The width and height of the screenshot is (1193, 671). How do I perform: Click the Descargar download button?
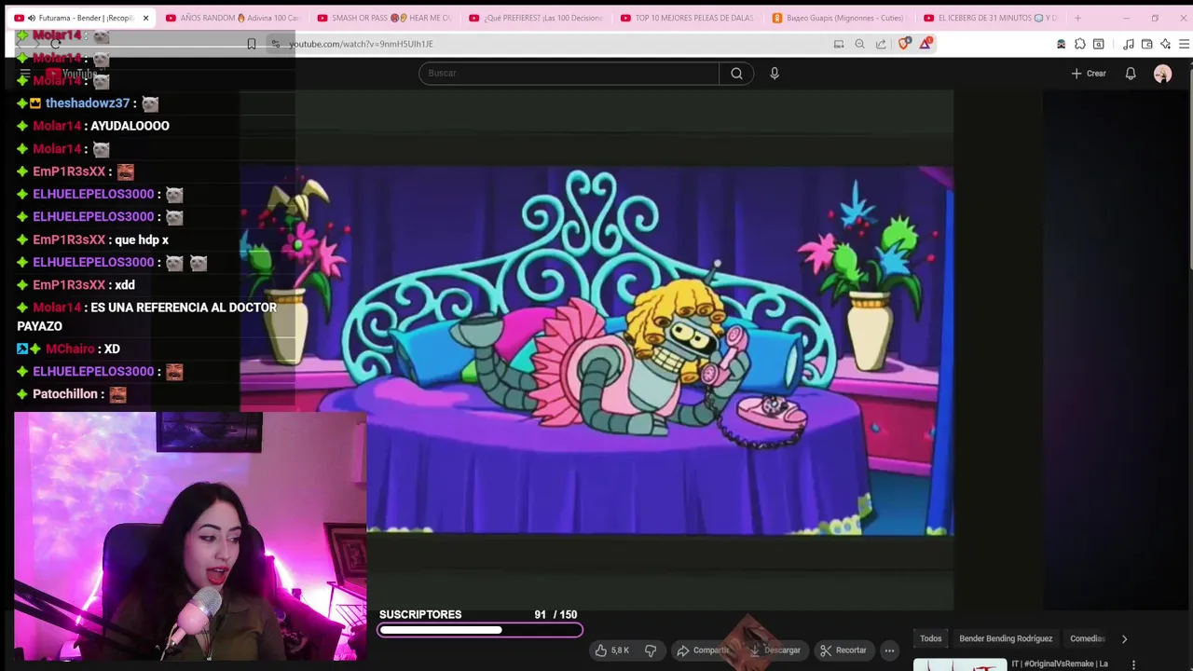point(775,650)
